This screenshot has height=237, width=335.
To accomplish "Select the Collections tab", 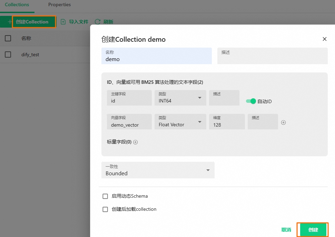I will 17,5.
